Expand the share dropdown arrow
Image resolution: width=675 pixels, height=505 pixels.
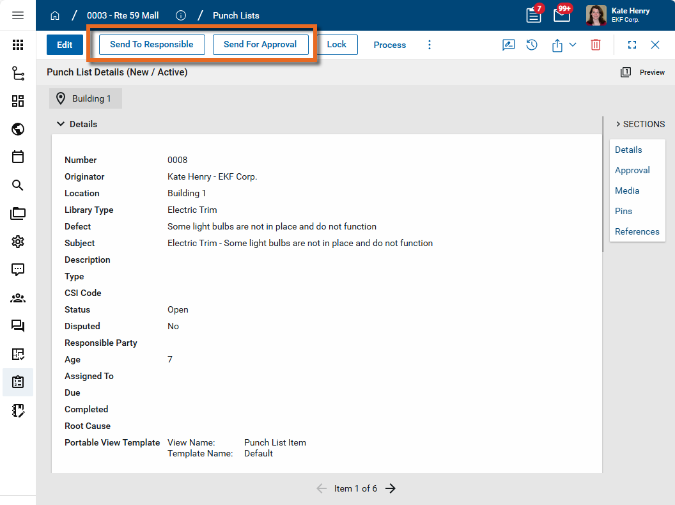click(x=573, y=45)
